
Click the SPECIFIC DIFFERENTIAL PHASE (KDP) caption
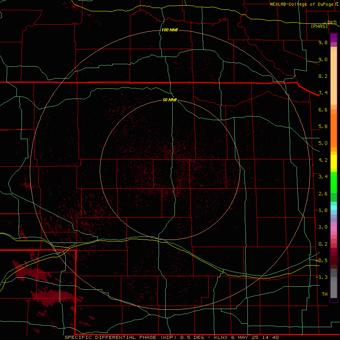click(x=121, y=337)
